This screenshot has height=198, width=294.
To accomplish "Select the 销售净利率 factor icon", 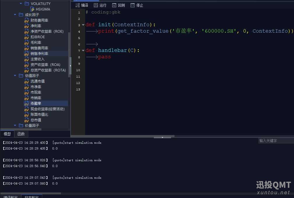I will pos(27,53).
